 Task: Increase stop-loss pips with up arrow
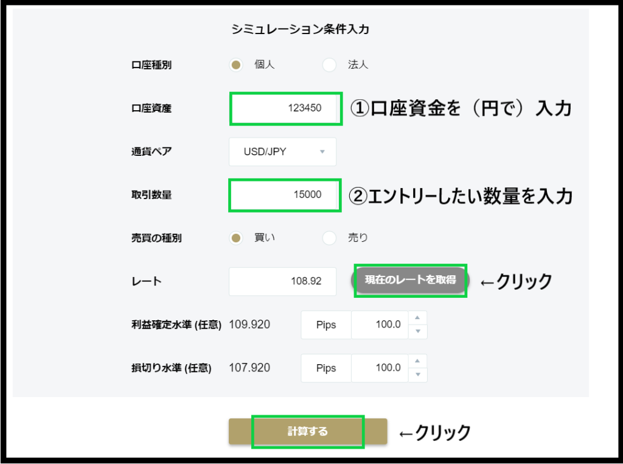click(417, 361)
